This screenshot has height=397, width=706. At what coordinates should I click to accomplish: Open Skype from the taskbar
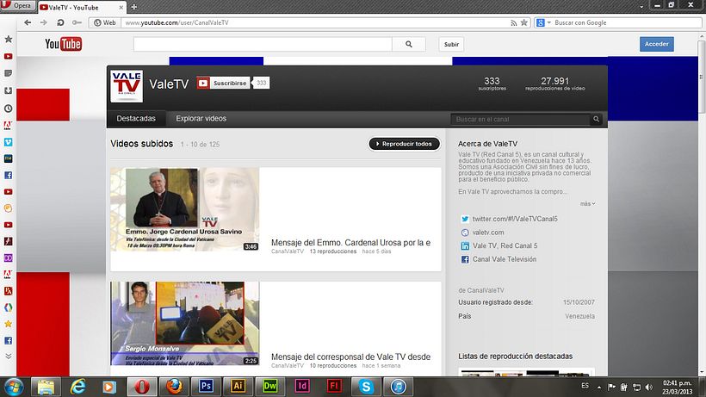point(366,387)
